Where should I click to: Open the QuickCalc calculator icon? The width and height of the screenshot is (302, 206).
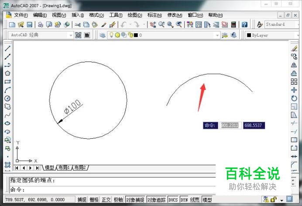pyautogui.click(x=233, y=24)
